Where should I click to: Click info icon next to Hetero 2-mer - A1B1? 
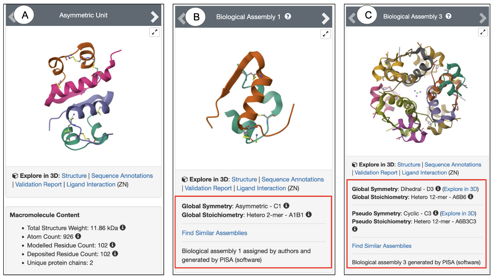point(309,215)
